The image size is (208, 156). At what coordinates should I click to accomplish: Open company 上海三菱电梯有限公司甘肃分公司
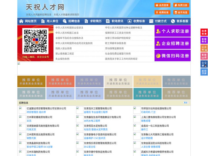pyautogui.click(x=158, y=117)
